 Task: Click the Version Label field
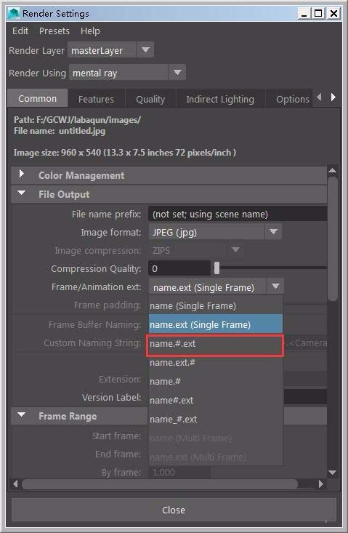(x=305, y=397)
